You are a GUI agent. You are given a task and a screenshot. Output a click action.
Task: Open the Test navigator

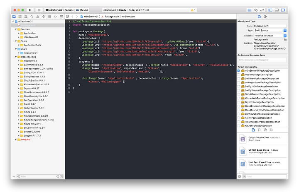coord(44,17)
